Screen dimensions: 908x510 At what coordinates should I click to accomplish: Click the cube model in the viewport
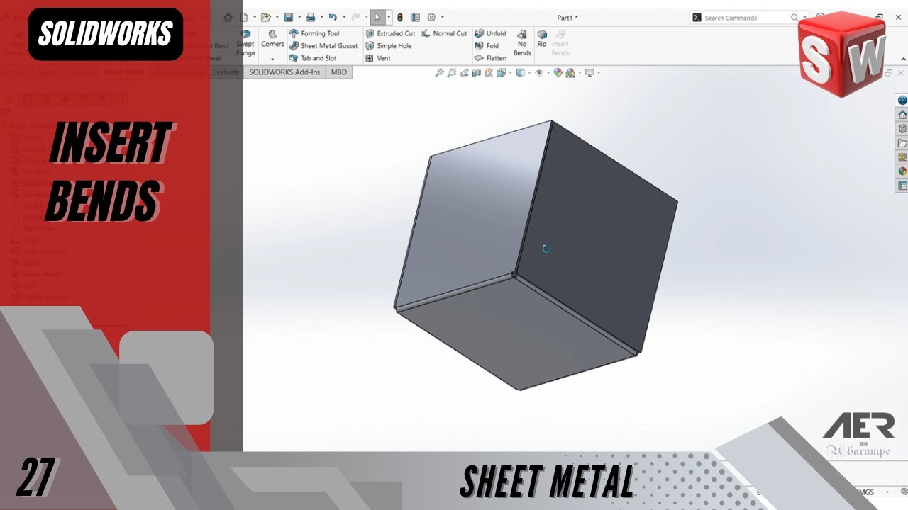(536, 255)
